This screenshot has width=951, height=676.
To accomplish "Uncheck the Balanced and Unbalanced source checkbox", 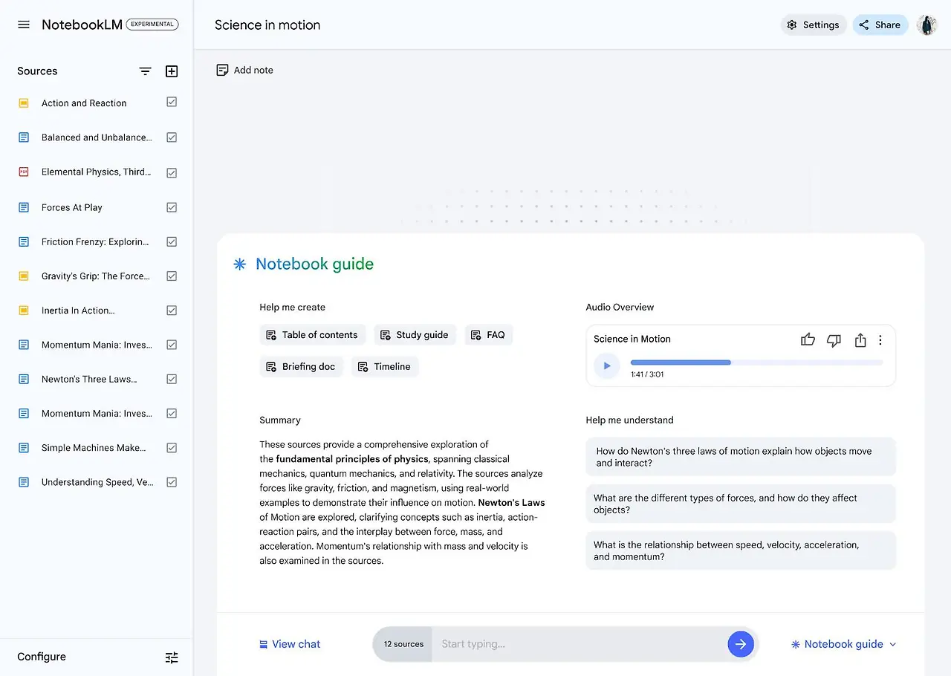I will [x=172, y=137].
